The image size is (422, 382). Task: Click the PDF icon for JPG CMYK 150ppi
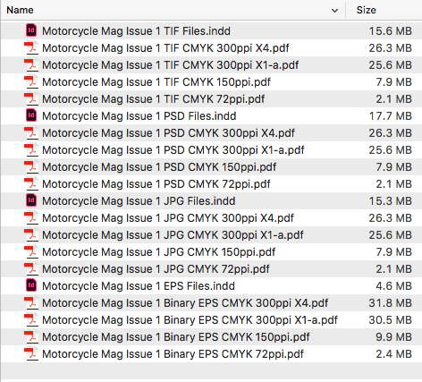point(31,251)
